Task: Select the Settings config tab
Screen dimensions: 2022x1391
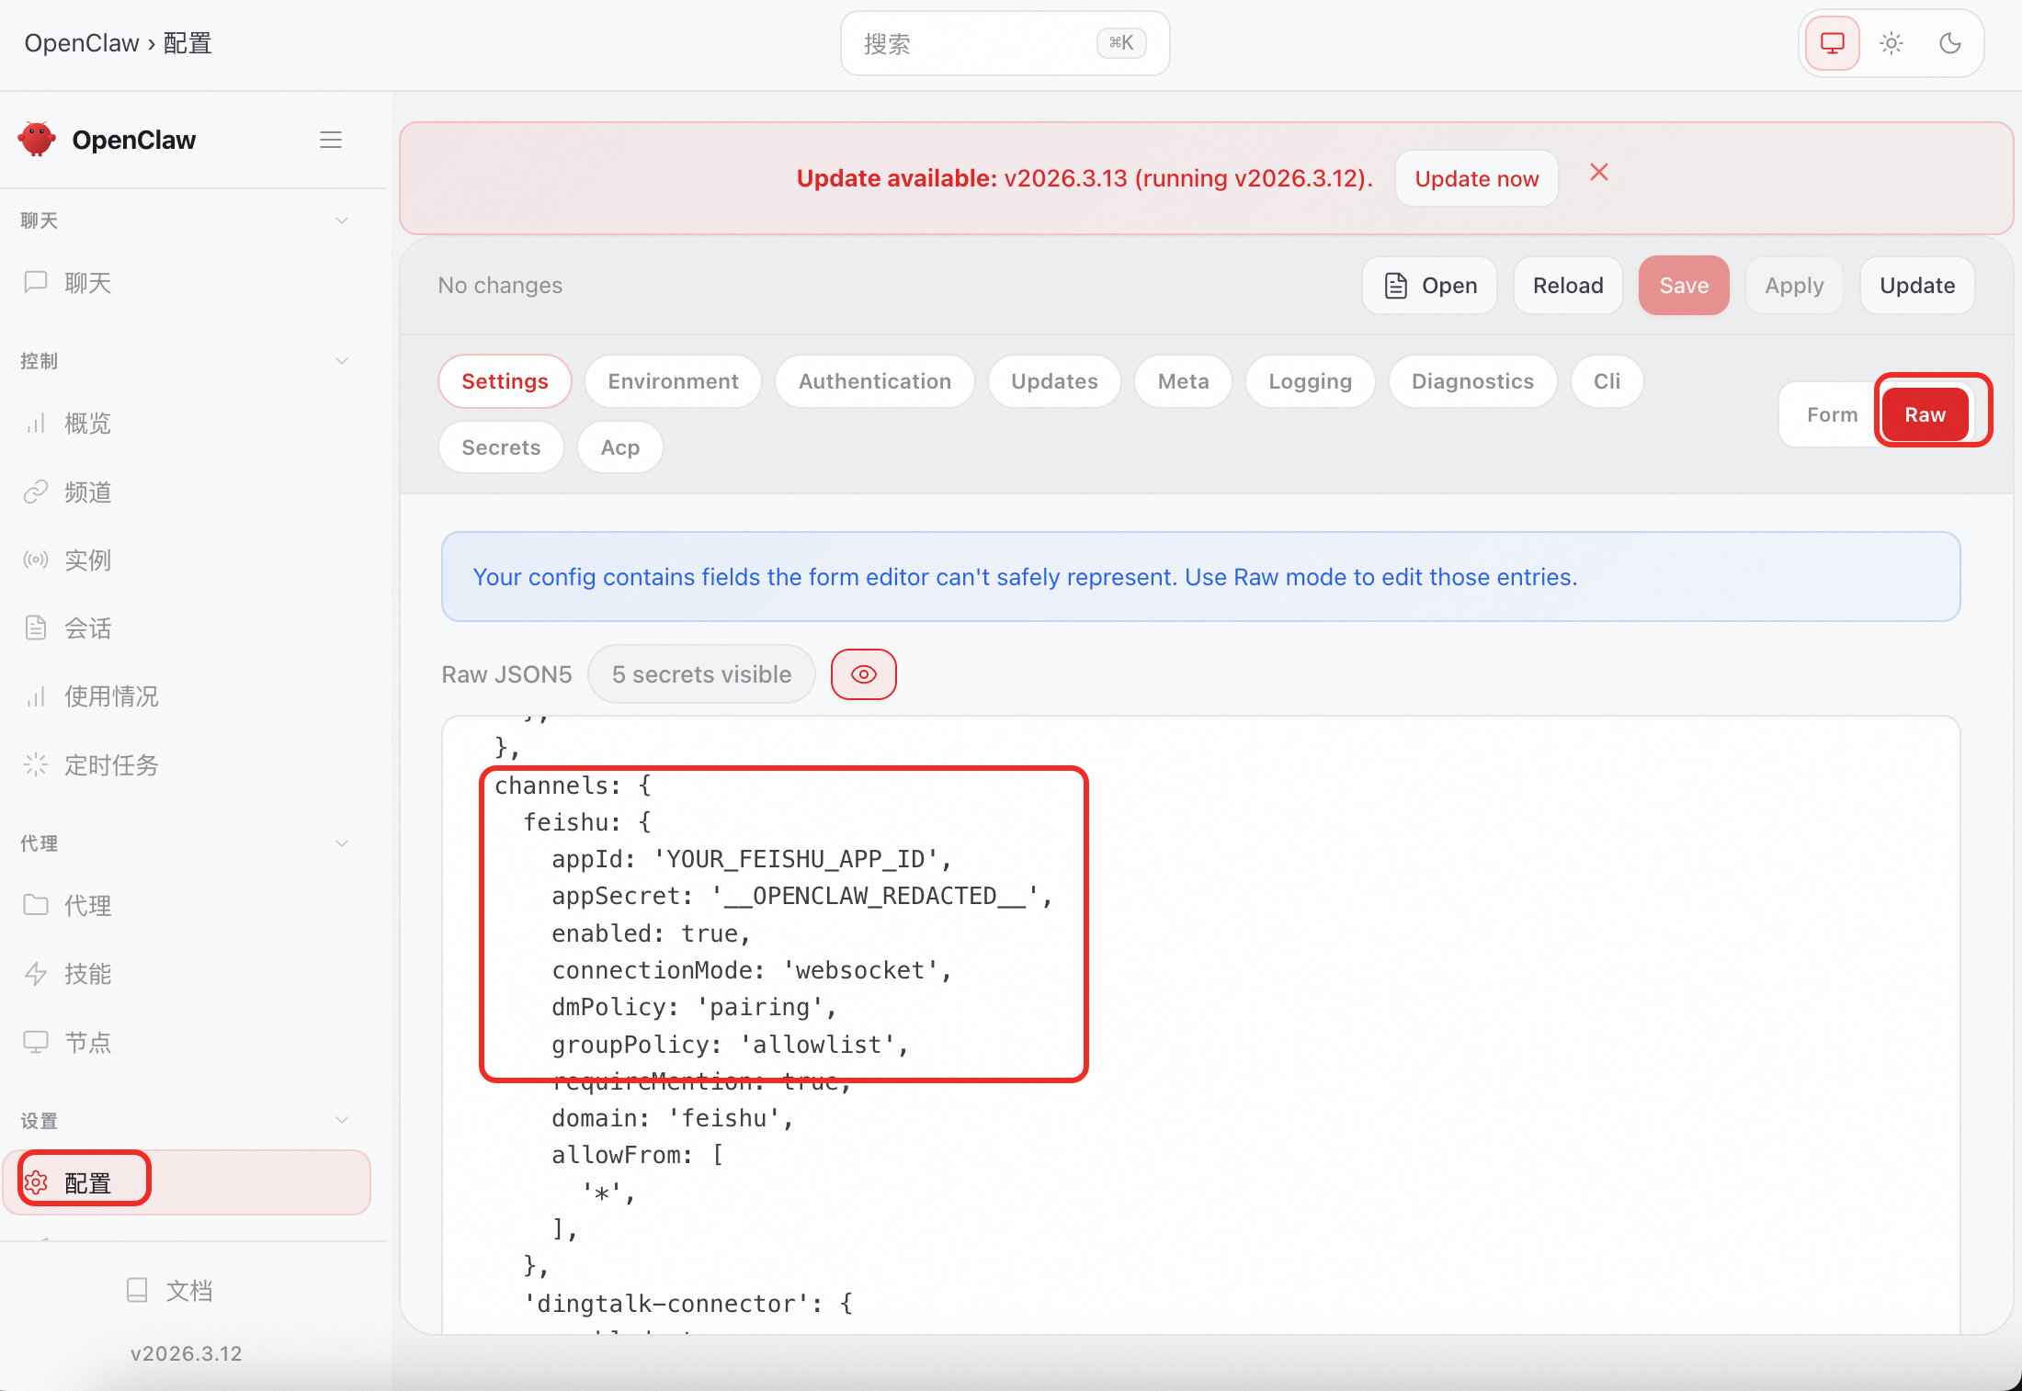Action: pyautogui.click(x=505, y=381)
